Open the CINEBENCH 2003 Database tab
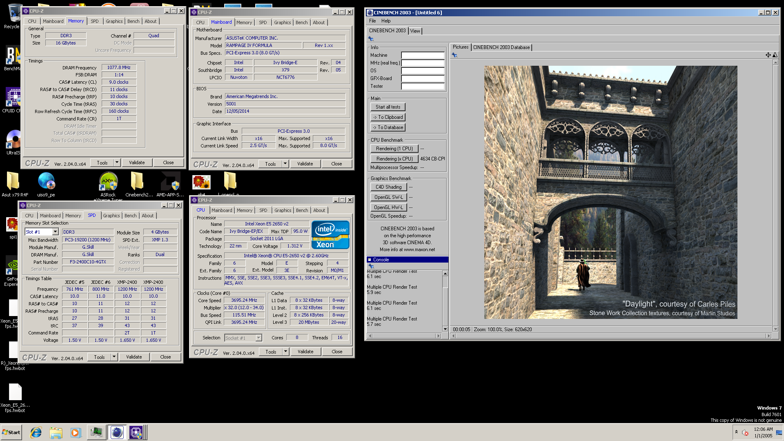 pos(501,47)
